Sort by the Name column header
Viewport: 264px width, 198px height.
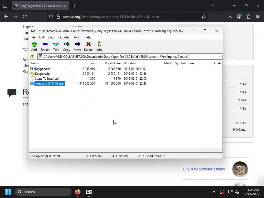pyautogui.click(x=50, y=63)
